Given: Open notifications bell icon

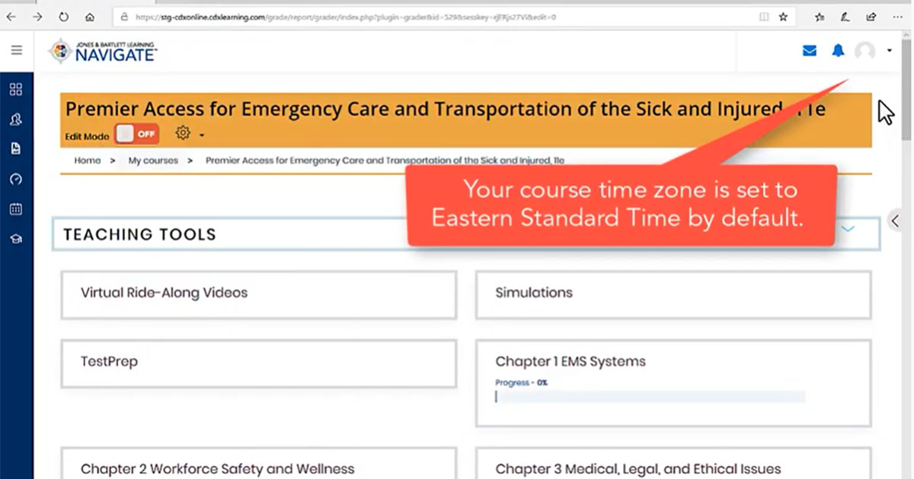Looking at the screenshot, I should click(x=838, y=51).
